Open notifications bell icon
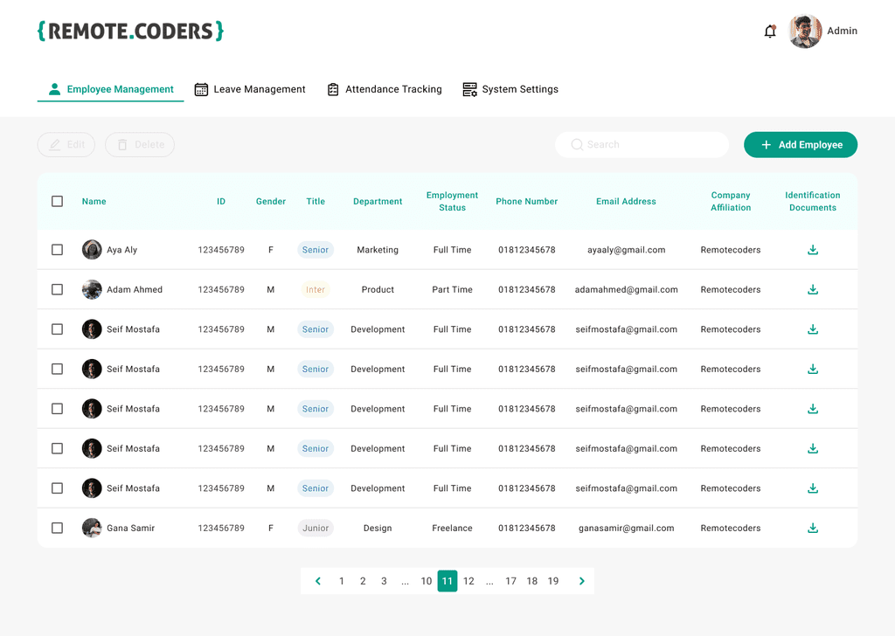 770,31
